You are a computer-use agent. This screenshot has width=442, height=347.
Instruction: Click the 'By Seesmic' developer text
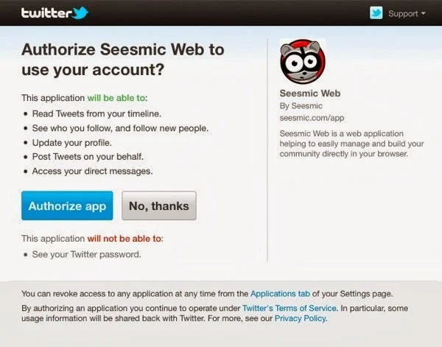coord(301,106)
